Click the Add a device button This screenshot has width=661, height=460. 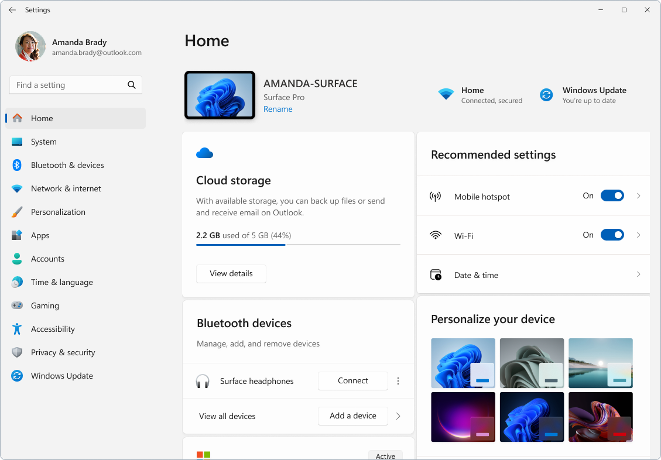click(353, 416)
